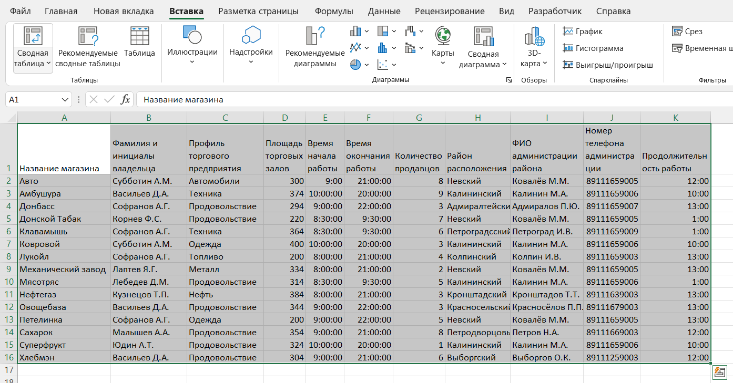Select the cell Юдин А.Т.
Screen dimensions: 733x383
tap(149, 345)
